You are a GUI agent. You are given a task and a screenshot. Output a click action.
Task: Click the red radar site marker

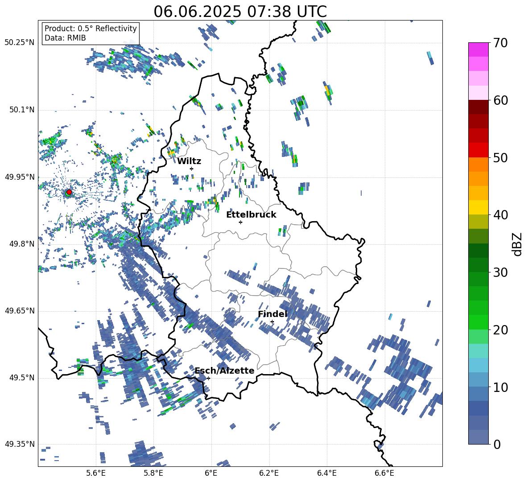(69, 192)
